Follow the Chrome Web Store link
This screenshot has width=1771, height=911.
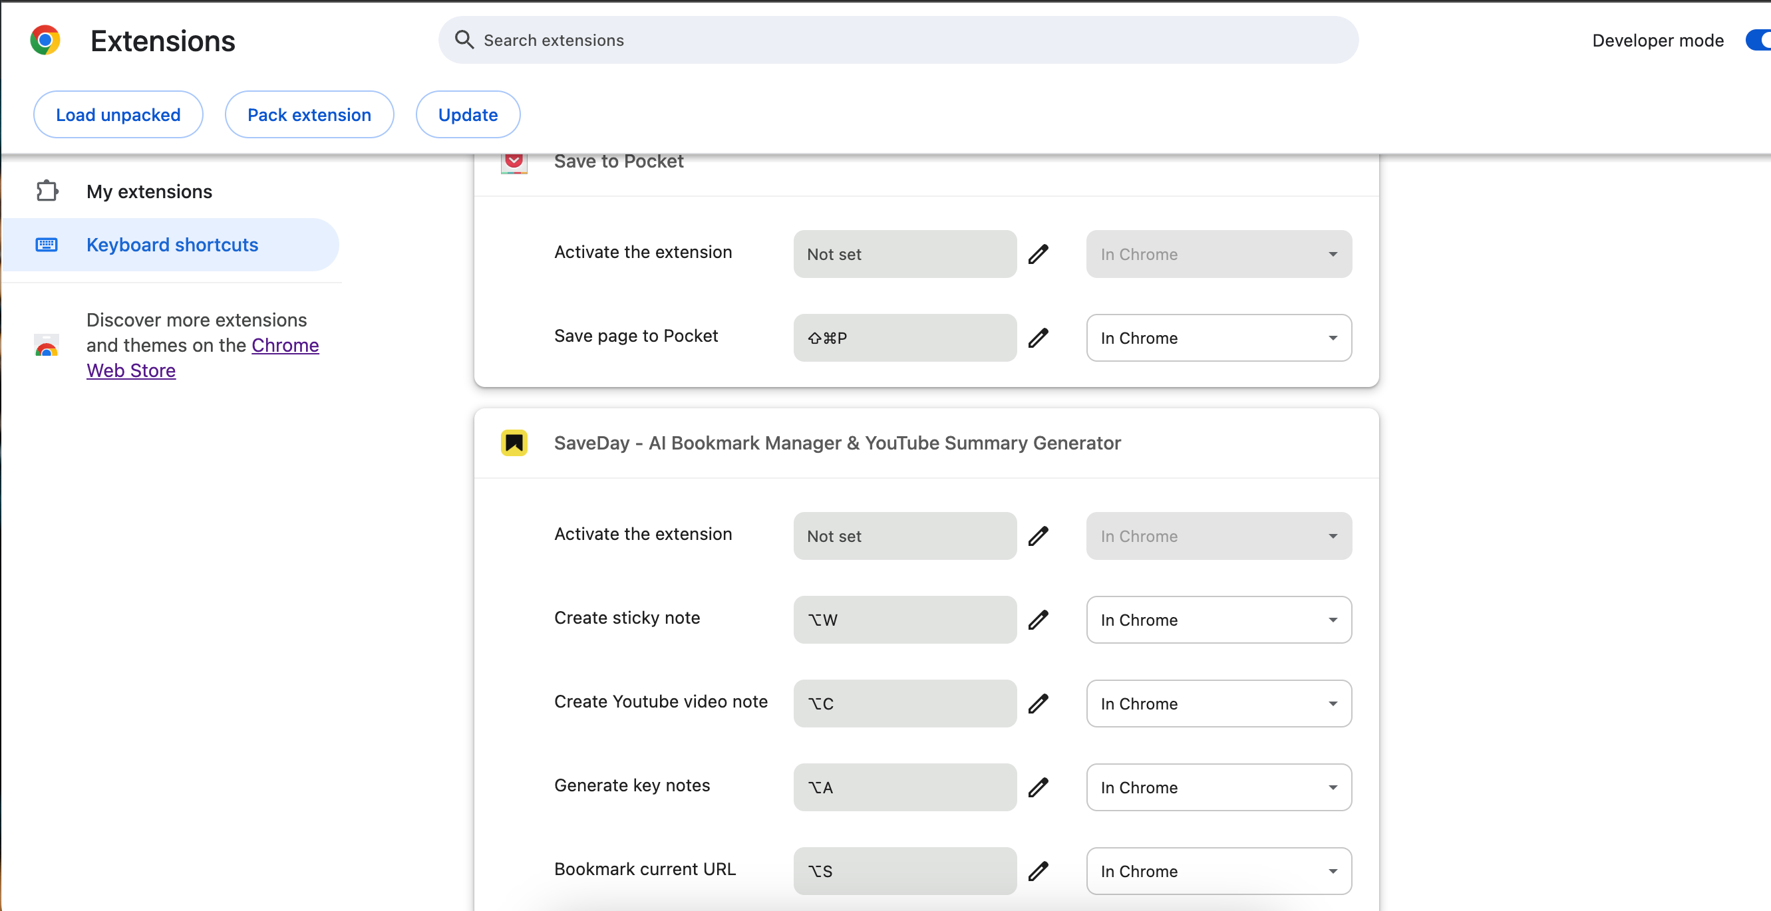click(x=285, y=346)
